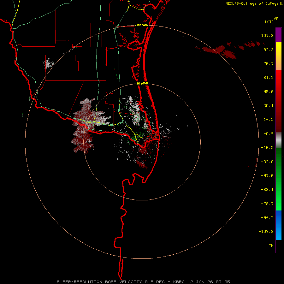Click the purple segment of the color bar
The width and height of the screenshot is (284, 284).
pyautogui.click(x=279, y=35)
